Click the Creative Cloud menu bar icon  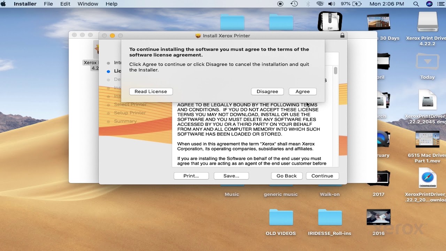[x=320, y=4]
